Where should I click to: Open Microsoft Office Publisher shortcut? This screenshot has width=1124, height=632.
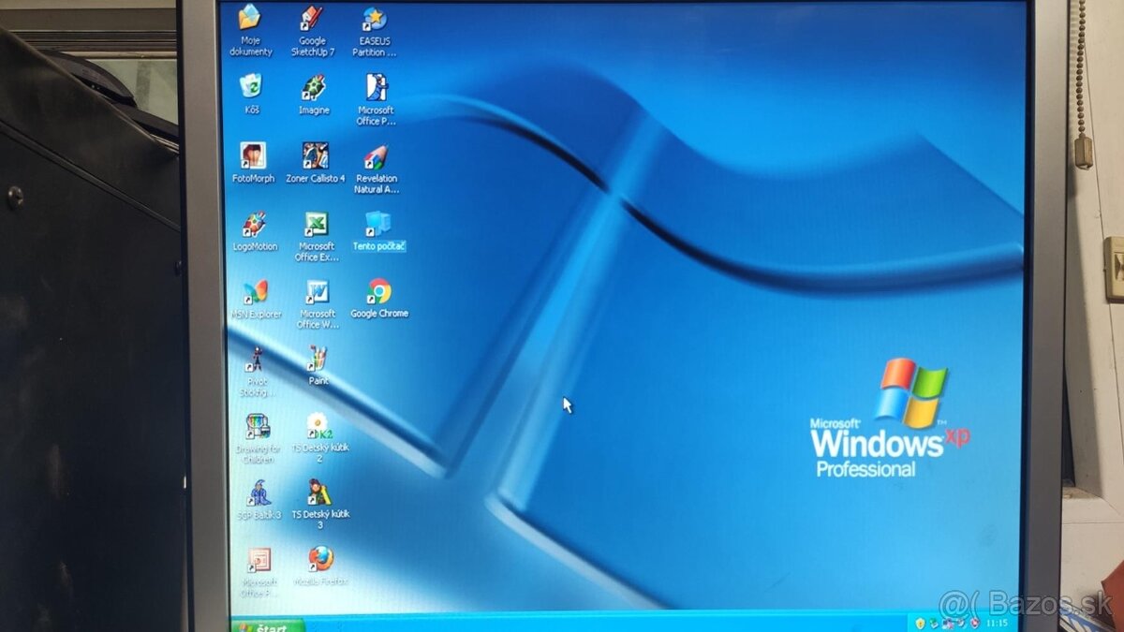377,88
